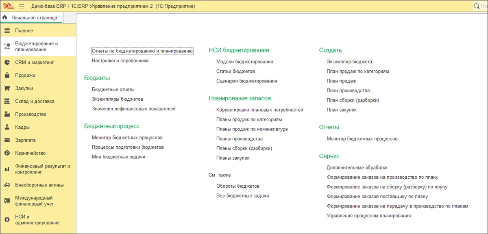Open Планы продаж по номенклатуре

point(252,129)
